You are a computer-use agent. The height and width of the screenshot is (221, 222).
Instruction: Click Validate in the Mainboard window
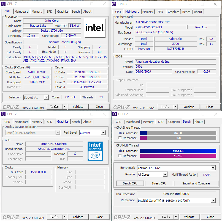point(189,107)
